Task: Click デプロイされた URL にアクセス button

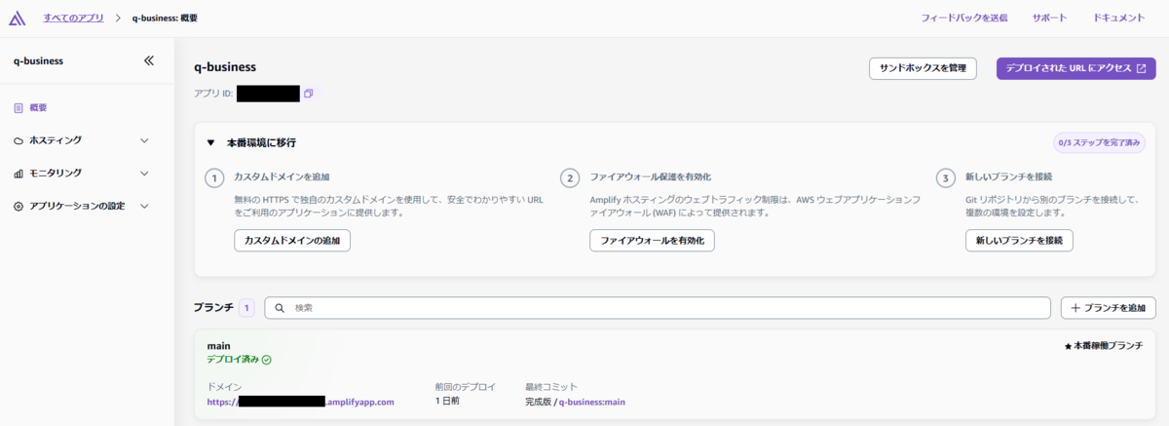Action: point(1075,68)
